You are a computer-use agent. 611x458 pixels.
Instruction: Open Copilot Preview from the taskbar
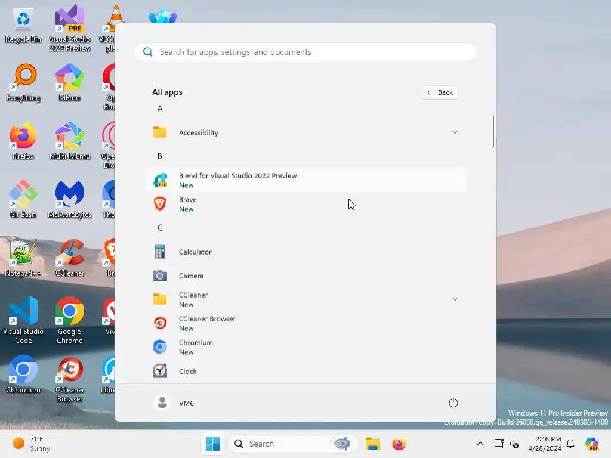point(592,444)
